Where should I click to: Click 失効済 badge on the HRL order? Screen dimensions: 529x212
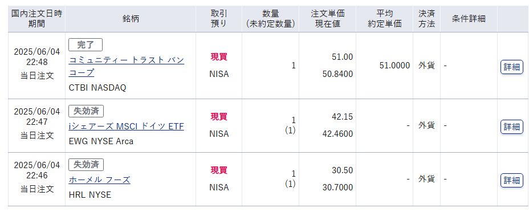(x=86, y=165)
